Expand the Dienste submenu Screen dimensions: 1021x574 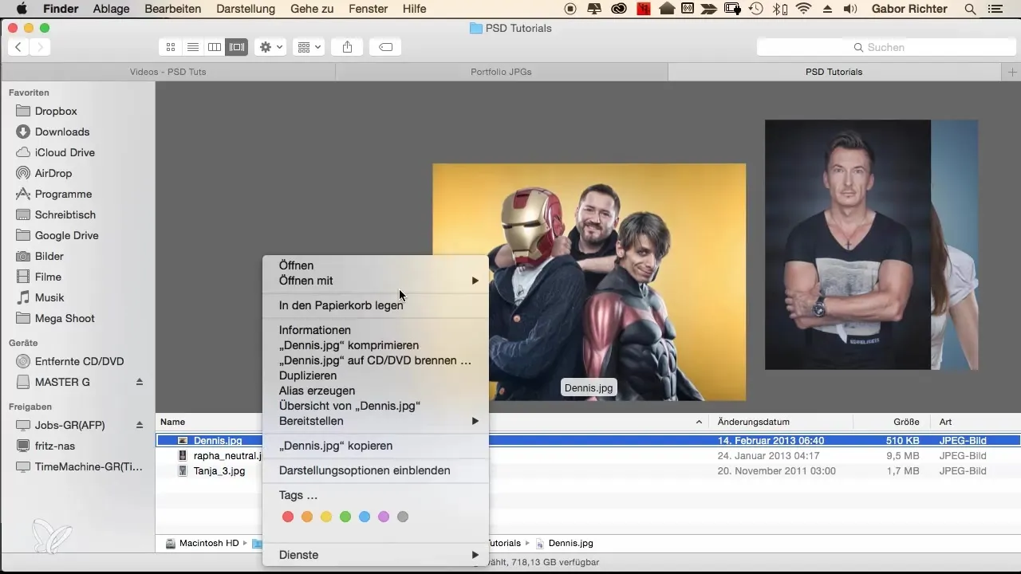[x=375, y=555]
